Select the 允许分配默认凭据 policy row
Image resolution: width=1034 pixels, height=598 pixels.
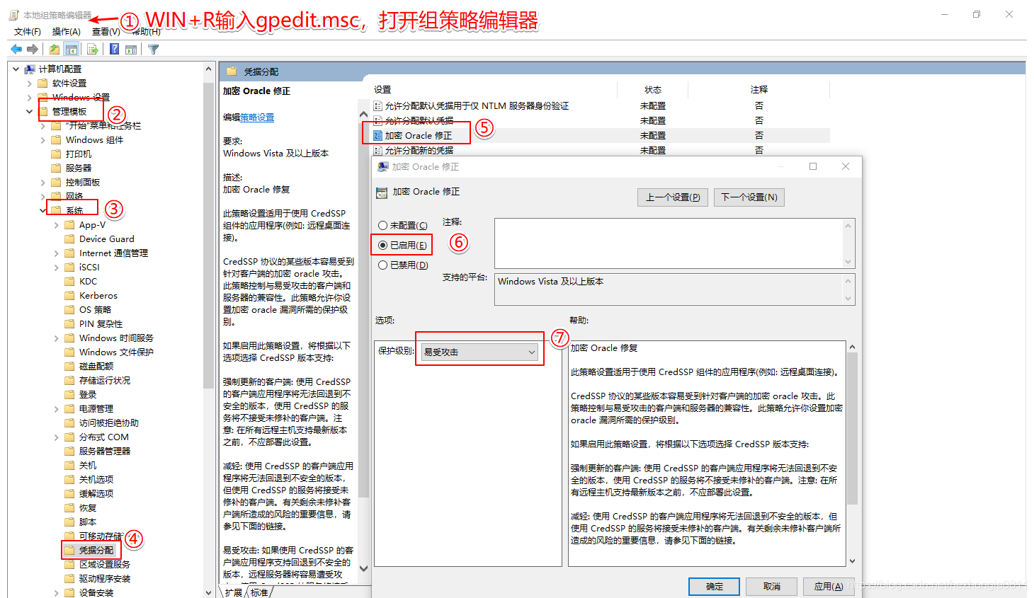601,120
